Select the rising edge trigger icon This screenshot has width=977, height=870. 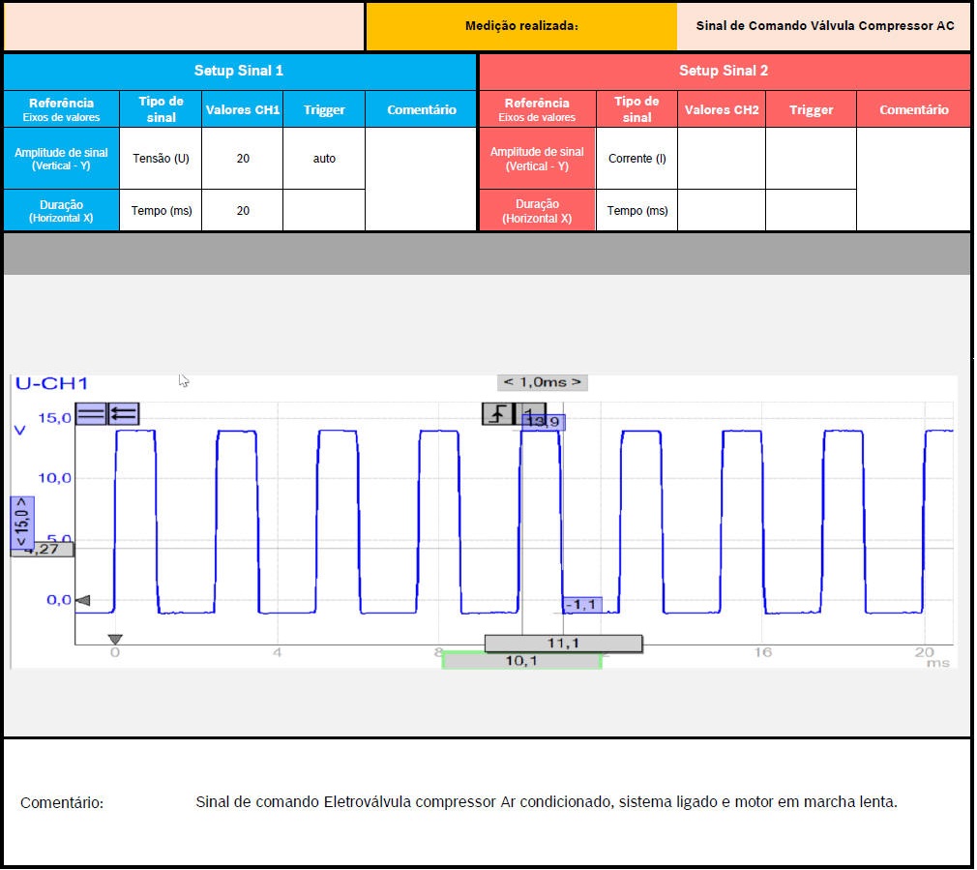[497, 414]
